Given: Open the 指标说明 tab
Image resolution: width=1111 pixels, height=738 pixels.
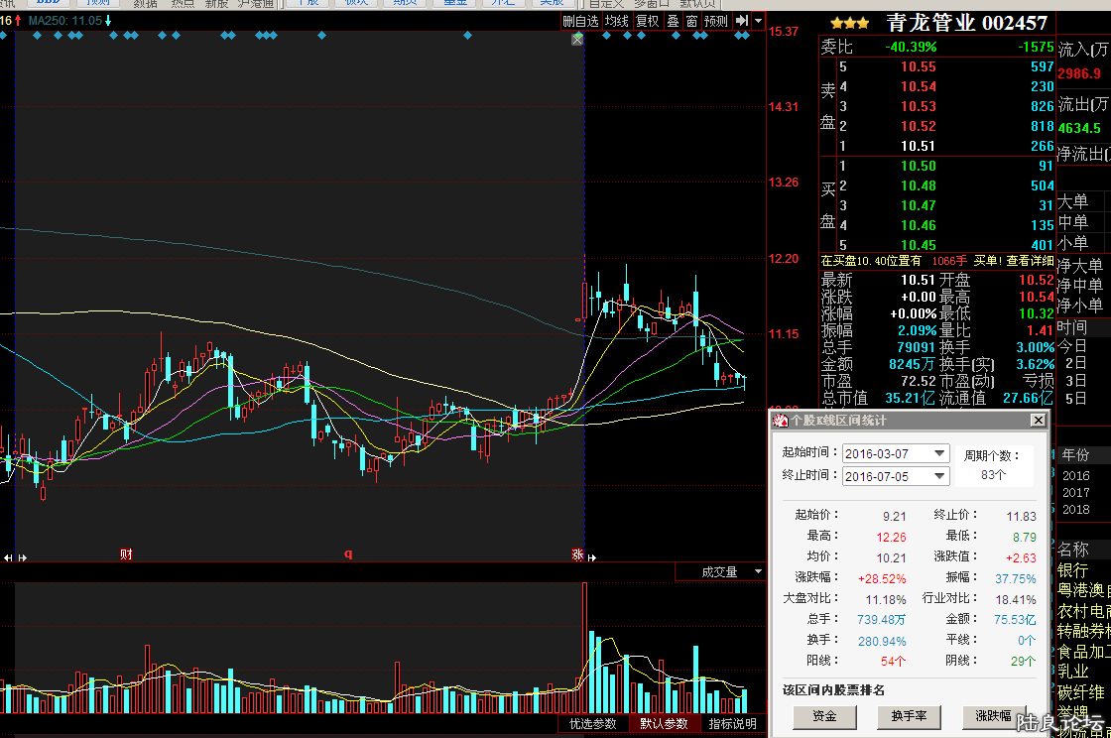Looking at the screenshot, I should pyautogui.click(x=732, y=724).
